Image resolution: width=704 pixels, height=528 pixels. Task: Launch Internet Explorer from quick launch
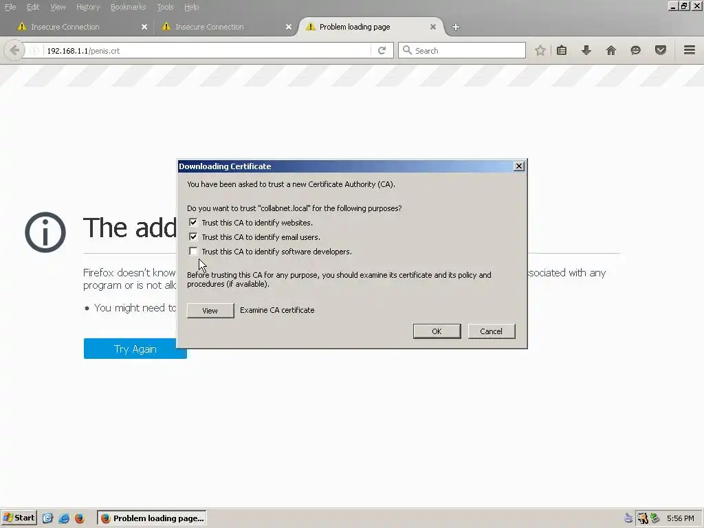pos(64,518)
